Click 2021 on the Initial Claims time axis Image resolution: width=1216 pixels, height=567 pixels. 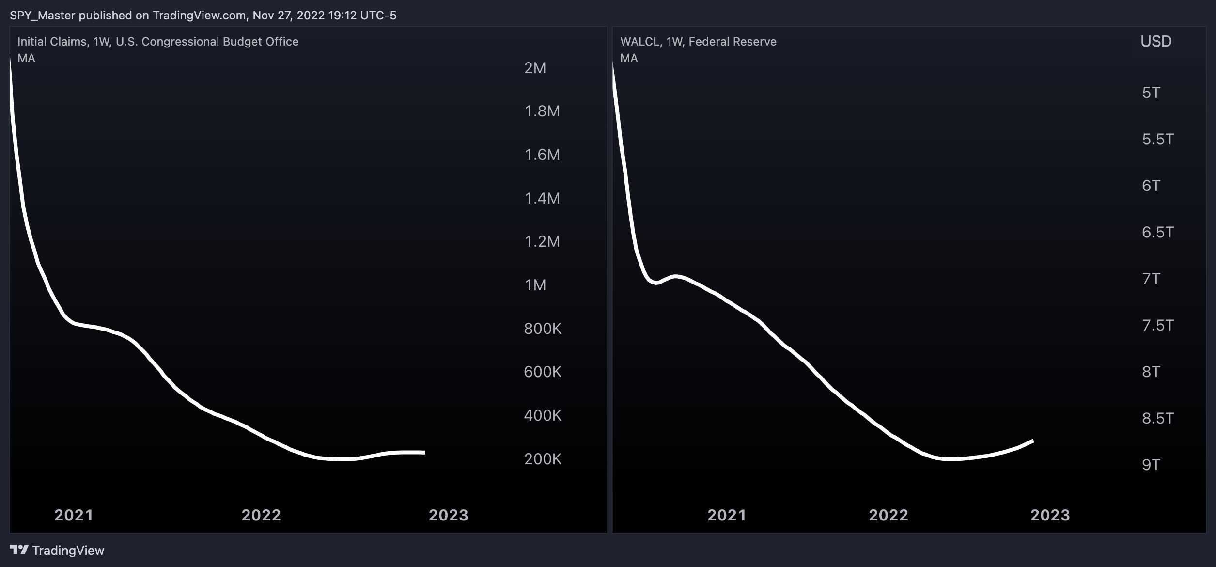click(74, 515)
